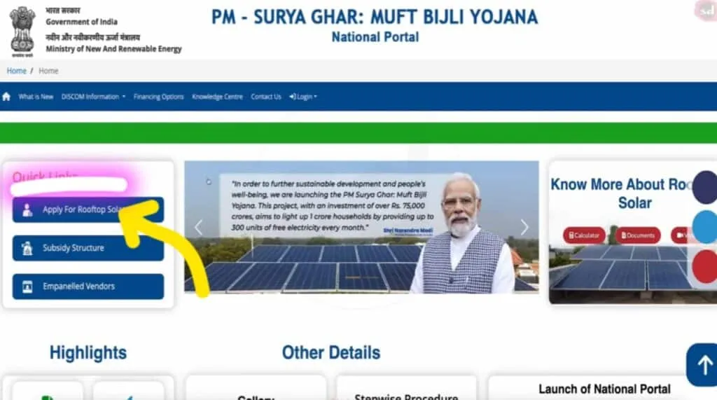The height and width of the screenshot is (400, 717).
Task: Open the Knowledge Centre menu item
Action: [x=217, y=97]
